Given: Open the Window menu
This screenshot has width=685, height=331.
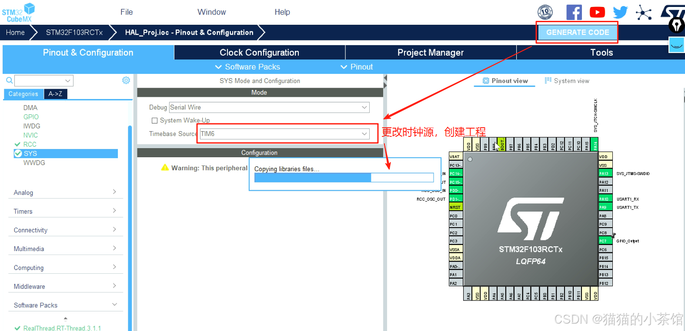Looking at the screenshot, I should (x=212, y=12).
